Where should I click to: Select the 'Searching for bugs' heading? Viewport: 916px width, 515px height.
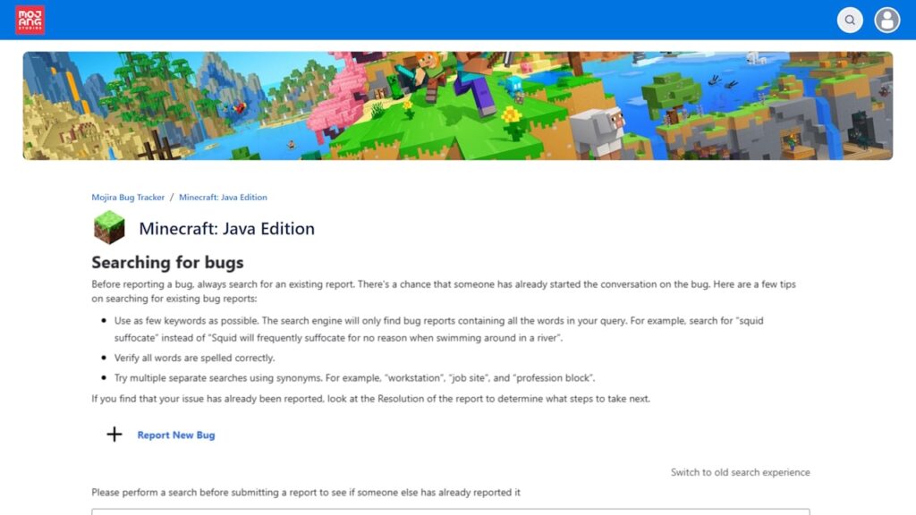point(167,263)
